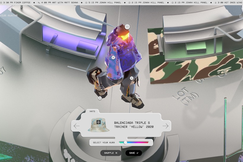Click the bucket hat thumbnail

(x=99, y=125)
